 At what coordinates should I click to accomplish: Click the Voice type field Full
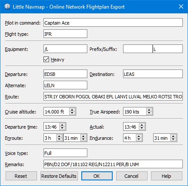[x=65, y=153]
